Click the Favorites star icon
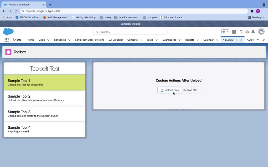 (224, 32)
